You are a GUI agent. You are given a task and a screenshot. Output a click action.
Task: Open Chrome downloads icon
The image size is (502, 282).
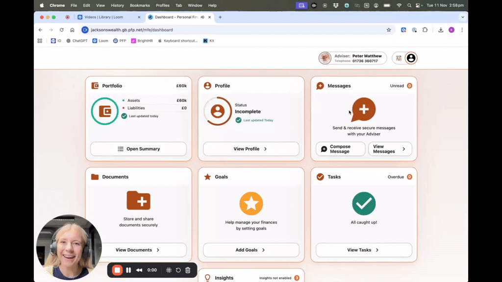pos(441,30)
